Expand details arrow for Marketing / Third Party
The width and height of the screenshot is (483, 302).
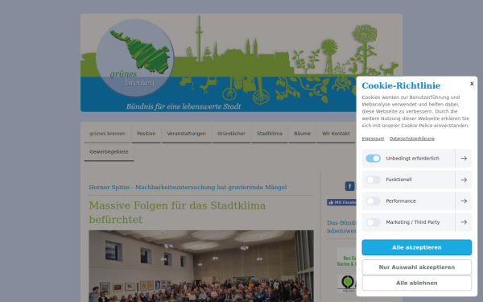[464, 222]
